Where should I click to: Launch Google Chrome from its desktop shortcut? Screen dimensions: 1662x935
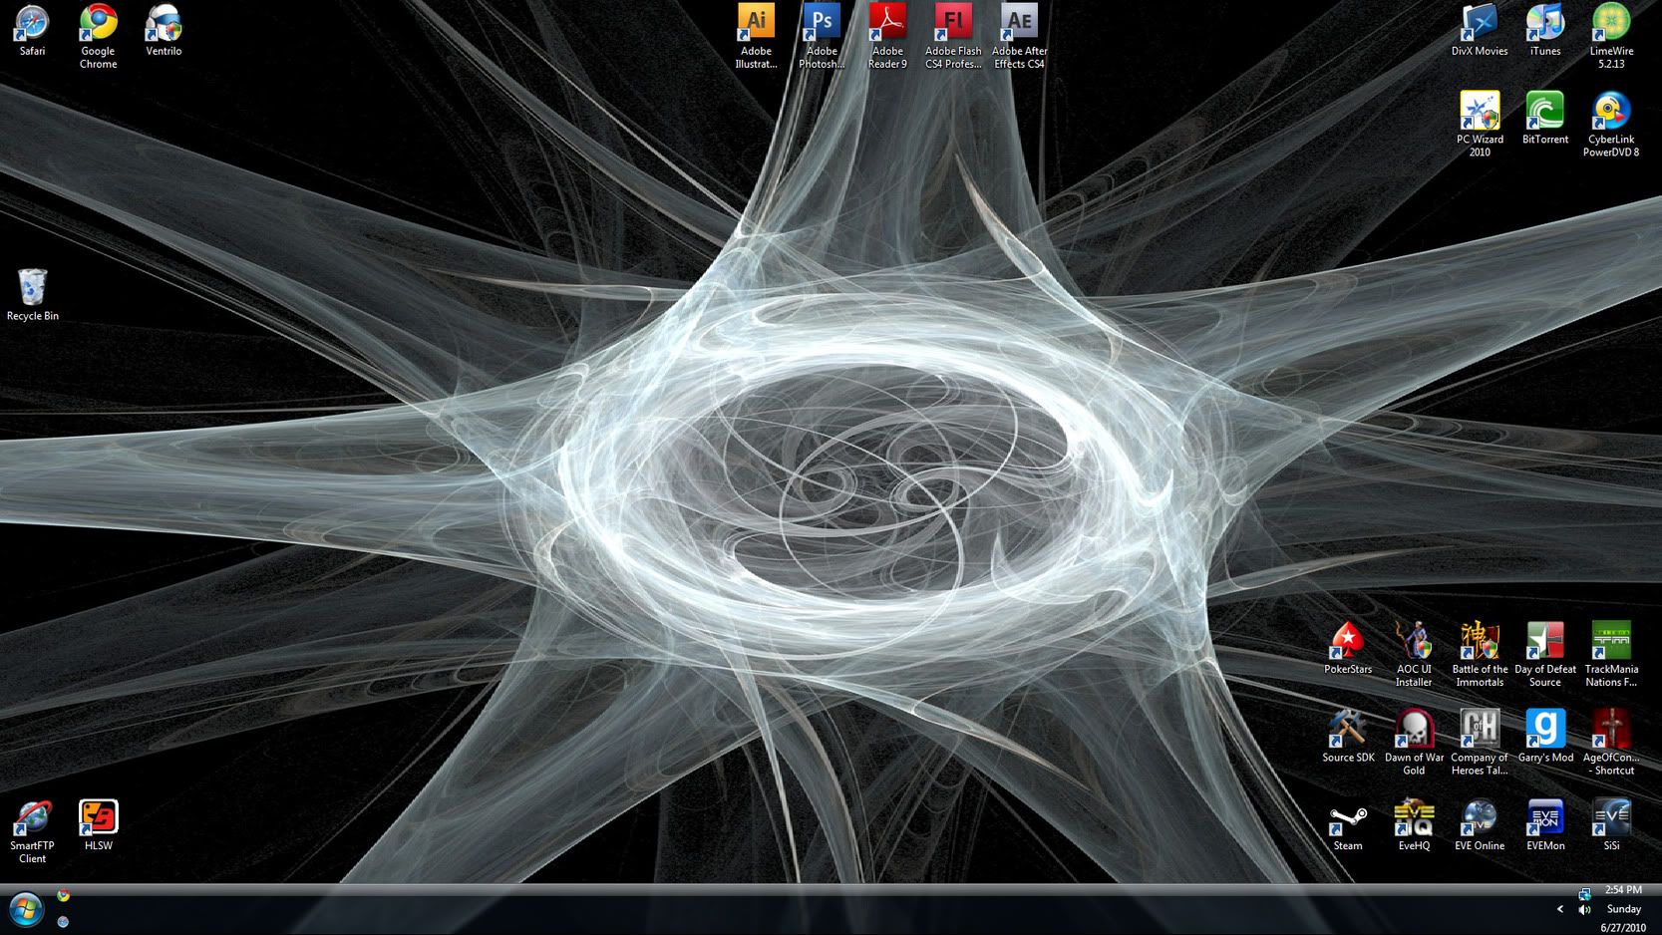tap(98, 36)
